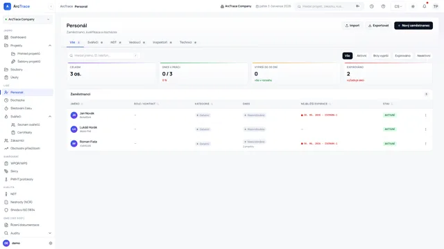Open the CS language dropdown
Viewport: 444px width, 249px height.
tap(398, 6)
